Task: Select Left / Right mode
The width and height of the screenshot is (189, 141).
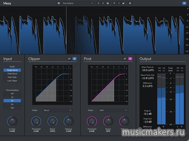Action: tap(12, 81)
